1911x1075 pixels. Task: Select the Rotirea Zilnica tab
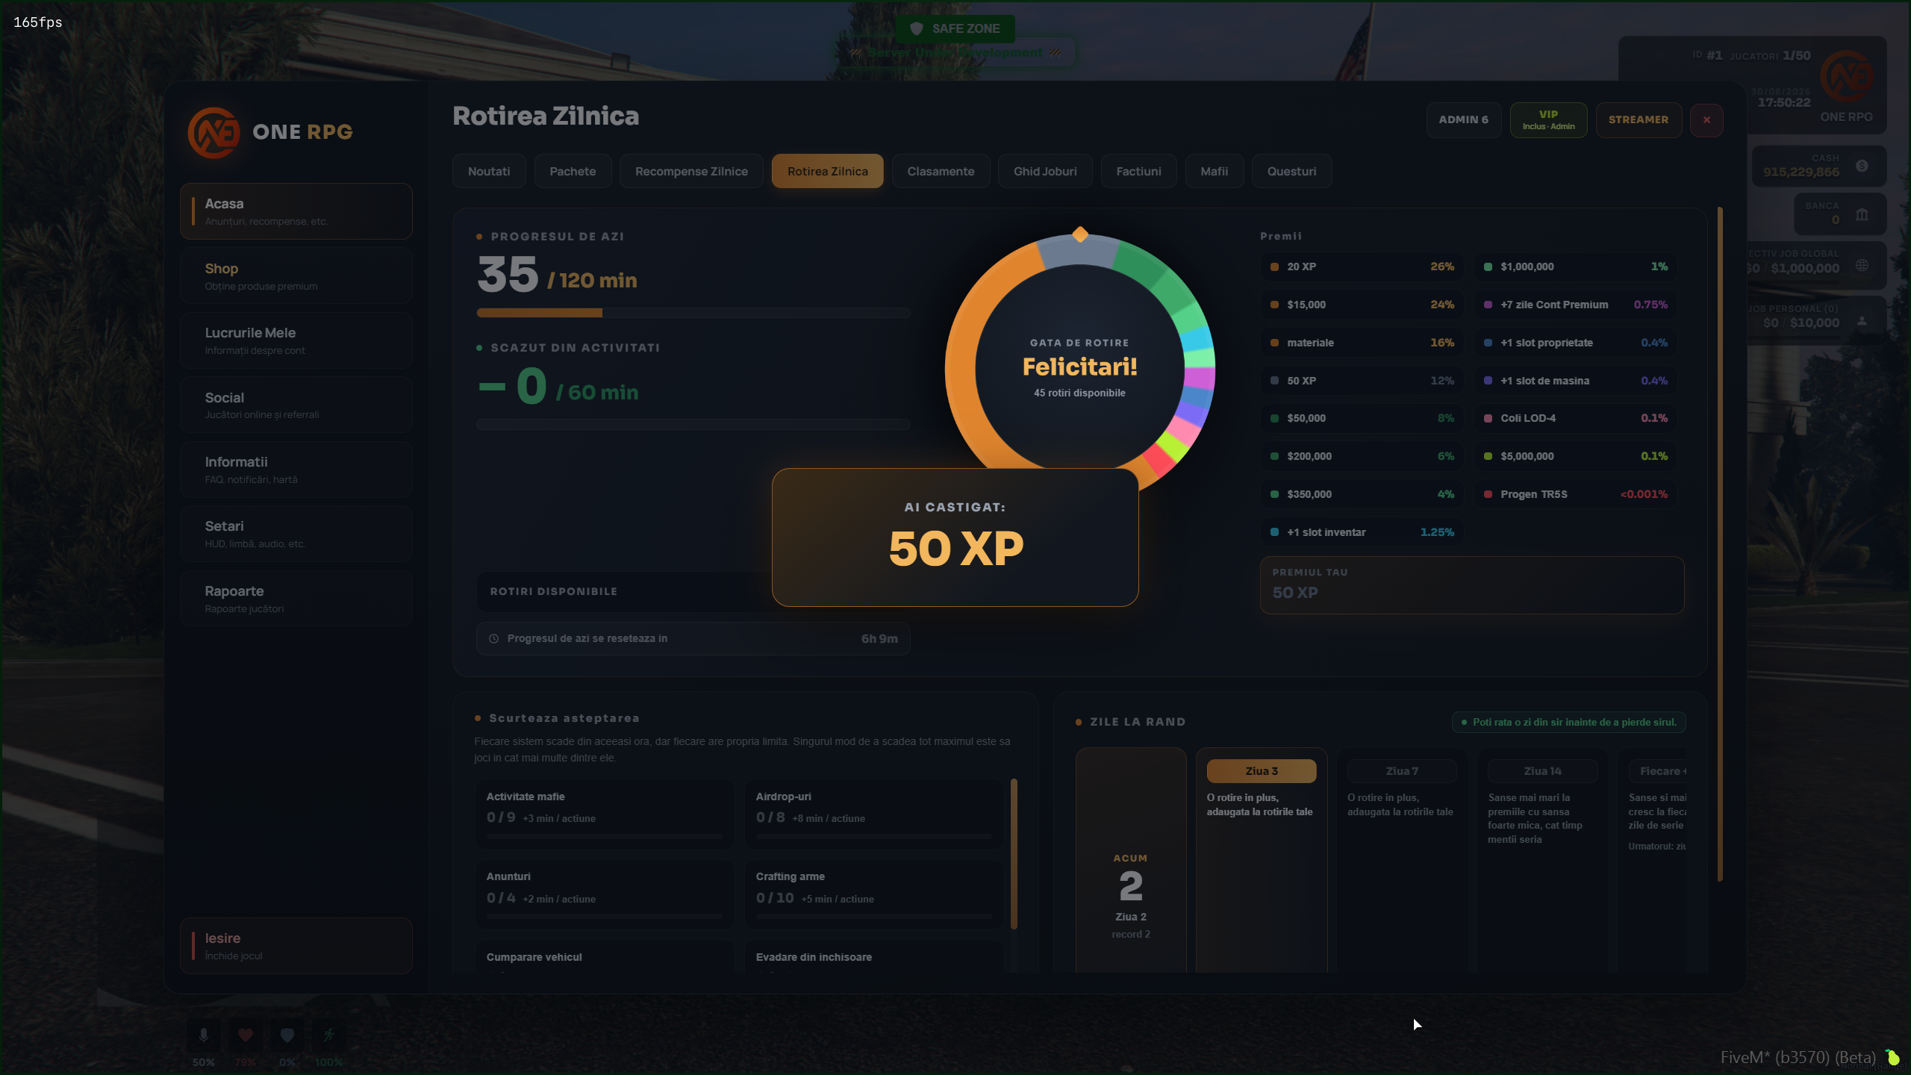click(x=828, y=171)
